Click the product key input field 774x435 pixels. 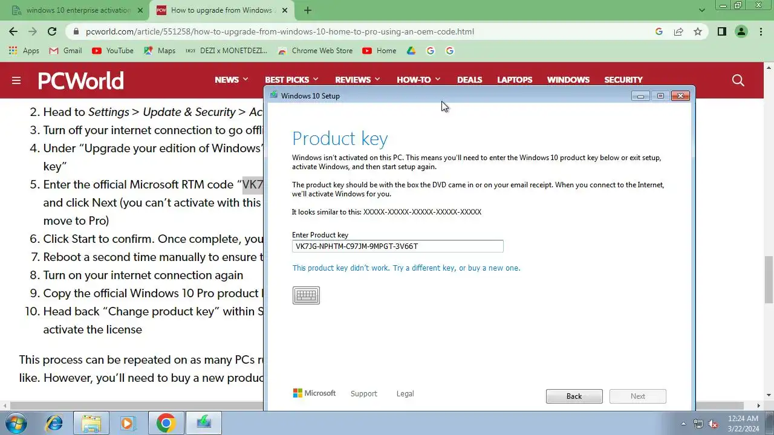[397, 246]
